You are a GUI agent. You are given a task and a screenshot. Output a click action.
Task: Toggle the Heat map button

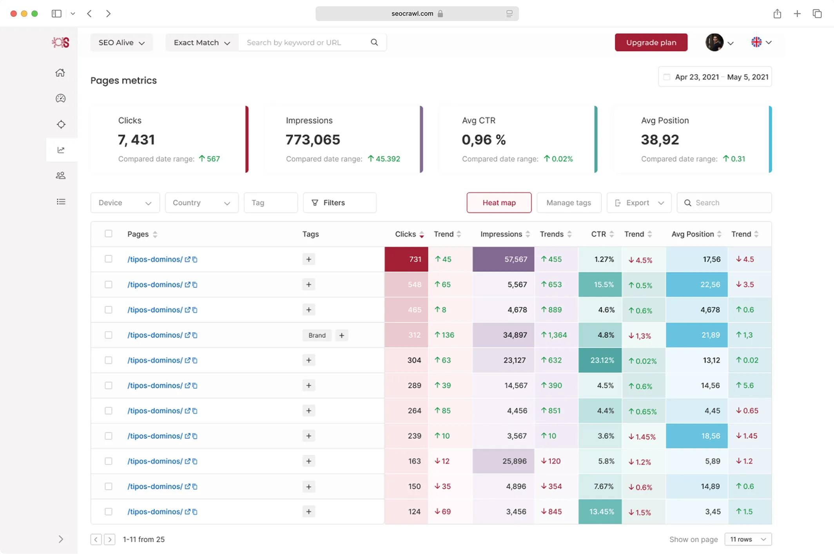tap(499, 203)
